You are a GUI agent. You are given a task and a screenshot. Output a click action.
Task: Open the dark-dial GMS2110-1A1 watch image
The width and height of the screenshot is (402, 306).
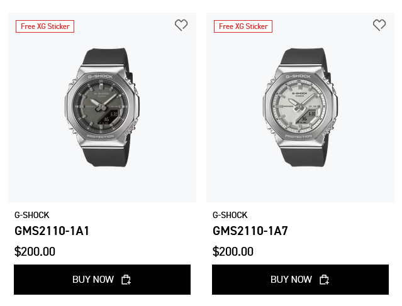click(x=101, y=107)
